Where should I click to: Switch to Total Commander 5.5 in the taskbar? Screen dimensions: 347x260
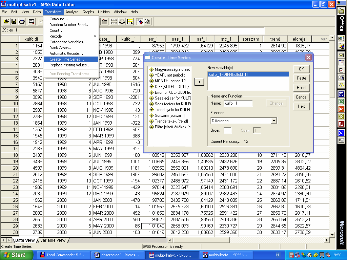pyautogui.click(x=63, y=255)
